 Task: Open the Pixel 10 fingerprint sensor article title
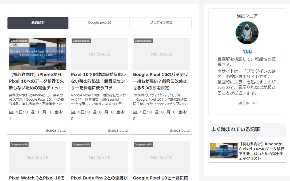point(99,81)
